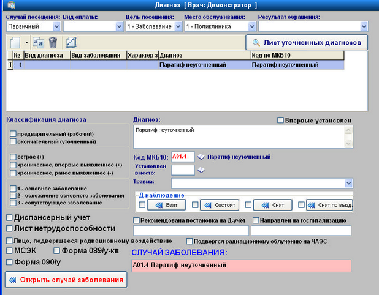Check хроническое, ранее выявленное (-)

[13, 173]
